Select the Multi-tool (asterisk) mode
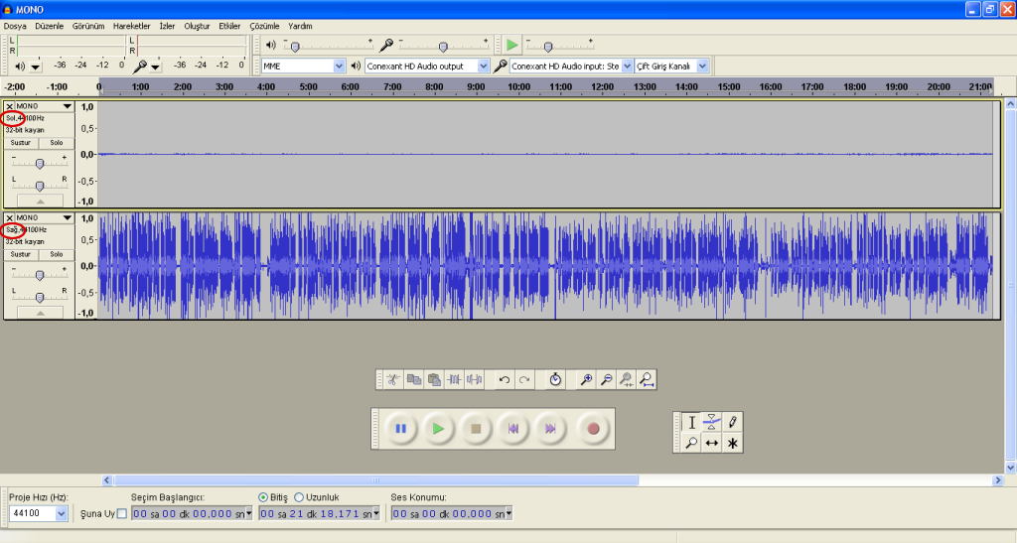Image resolution: width=1017 pixels, height=543 pixels. point(732,443)
